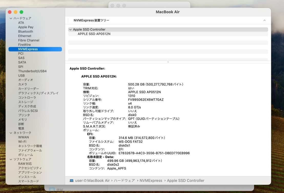This screenshot has height=193, width=284.
Task: Close the MacBook Air system information window
Action: (10, 12)
